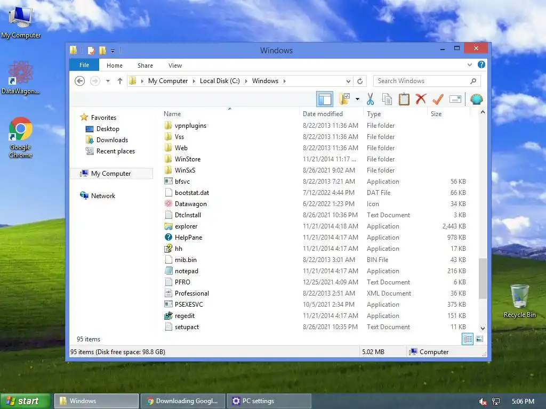The image size is (546, 409).
Task: Open Downloads in the navigation pane
Action: (x=112, y=140)
